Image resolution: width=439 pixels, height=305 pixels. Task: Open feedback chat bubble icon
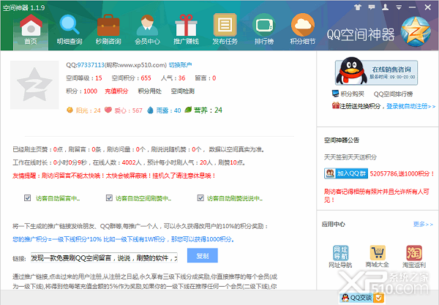[372, 7]
